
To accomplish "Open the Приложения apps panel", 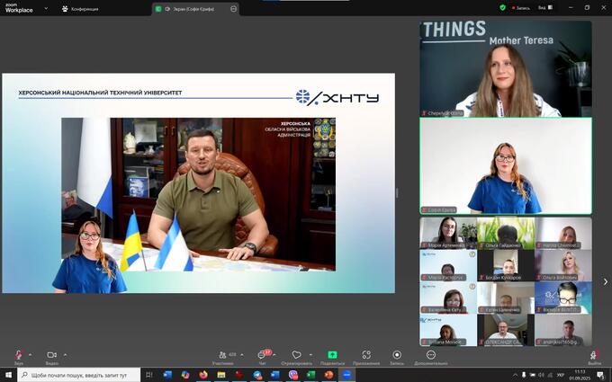I will tap(365, 356).
